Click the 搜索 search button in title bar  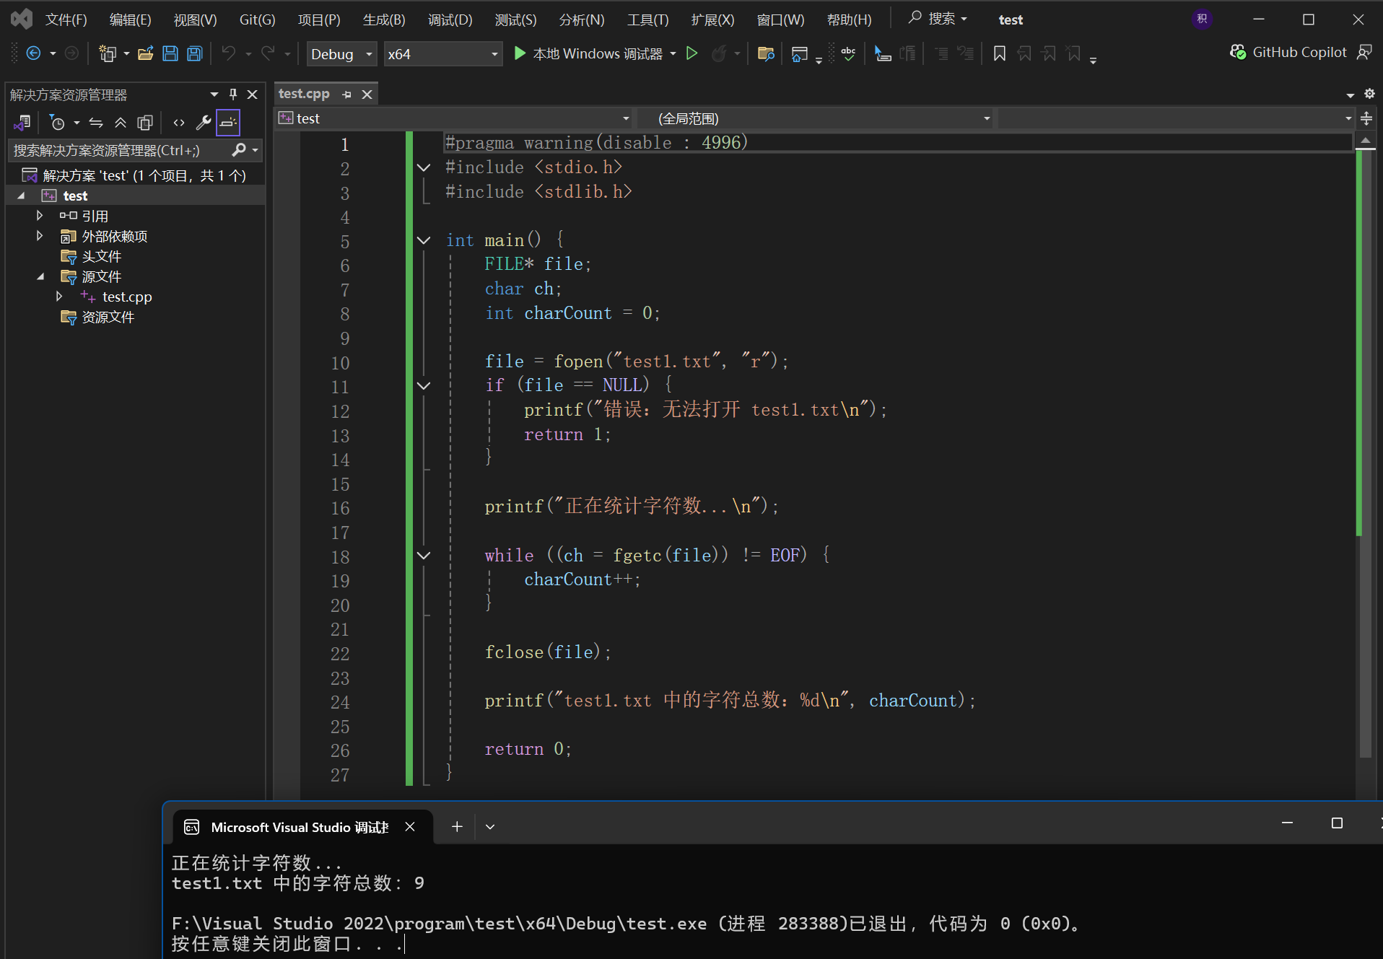click(938, 19)
